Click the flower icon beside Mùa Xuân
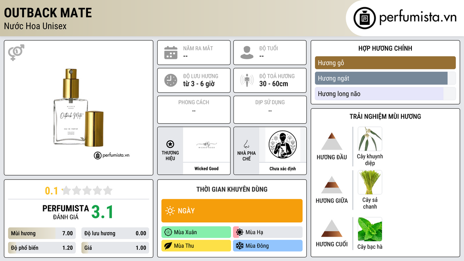The height and width of the screenshot is (261, 464). (168, 232)
